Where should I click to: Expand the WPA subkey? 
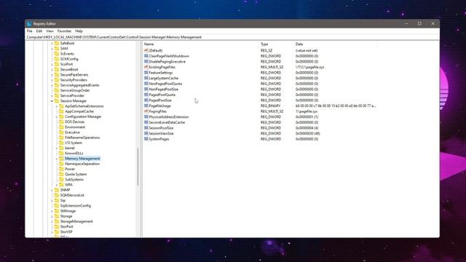57,185
